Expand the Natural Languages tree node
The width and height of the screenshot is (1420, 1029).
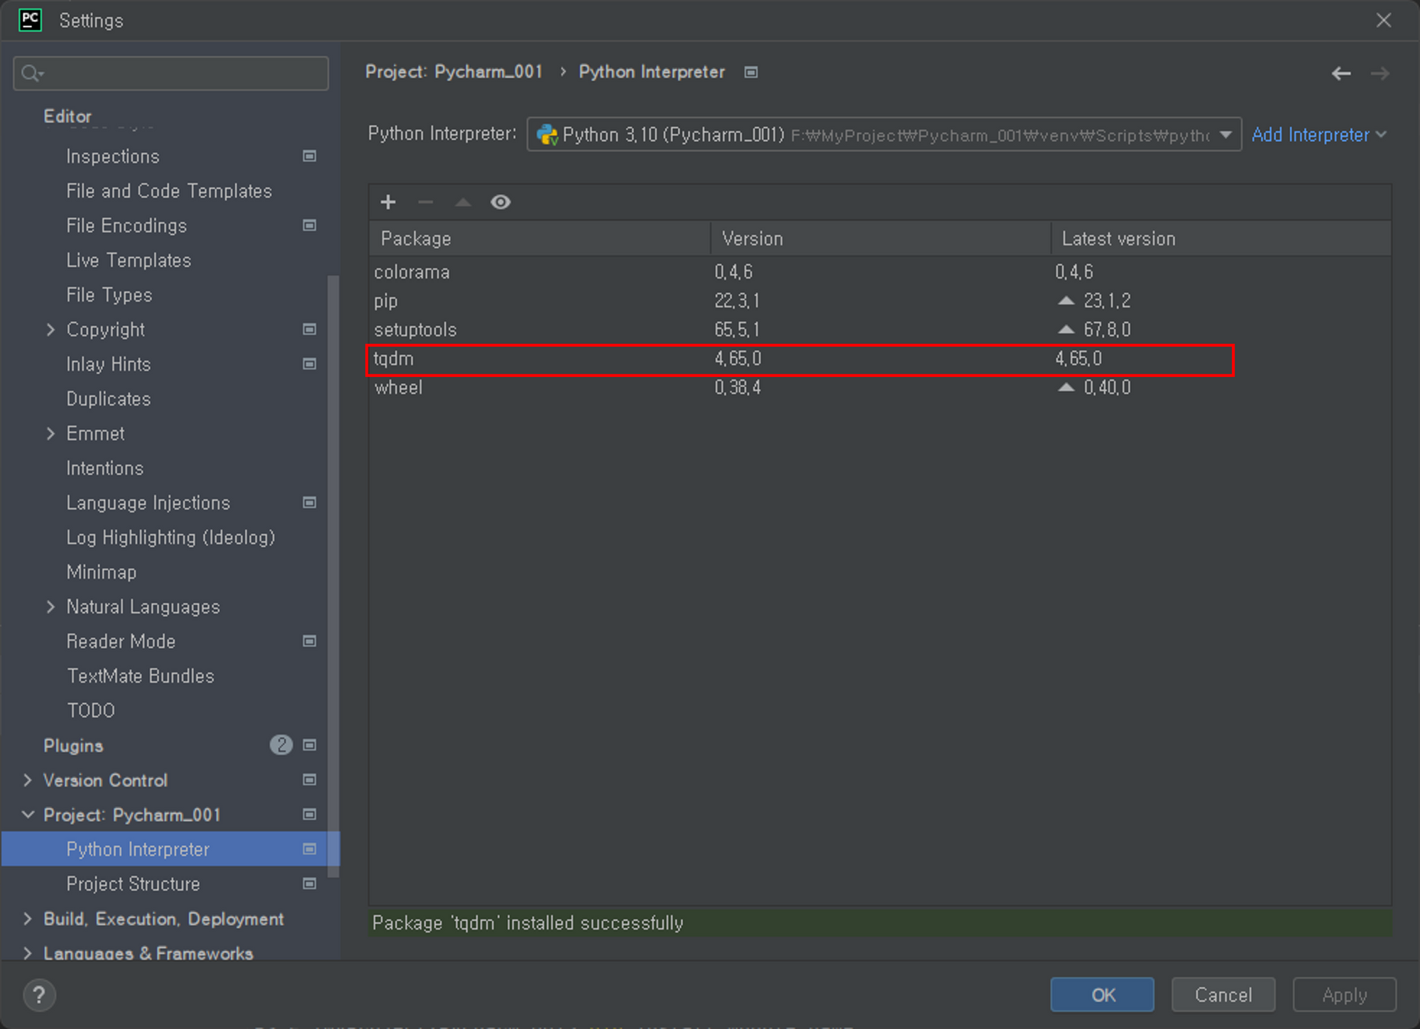[x=50, y=606]
